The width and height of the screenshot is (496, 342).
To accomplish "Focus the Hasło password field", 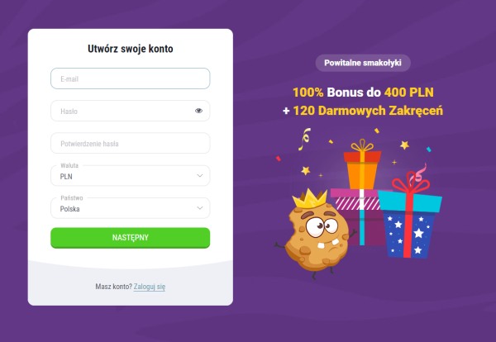I will (131, 111).
